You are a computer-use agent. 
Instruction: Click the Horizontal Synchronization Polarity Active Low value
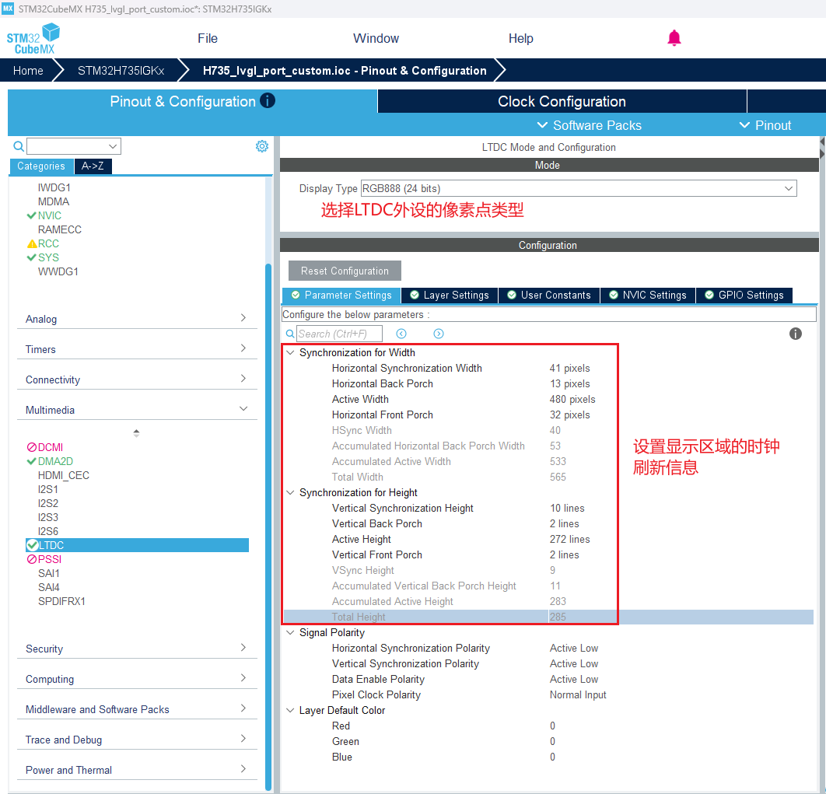(x=574, y=648)
